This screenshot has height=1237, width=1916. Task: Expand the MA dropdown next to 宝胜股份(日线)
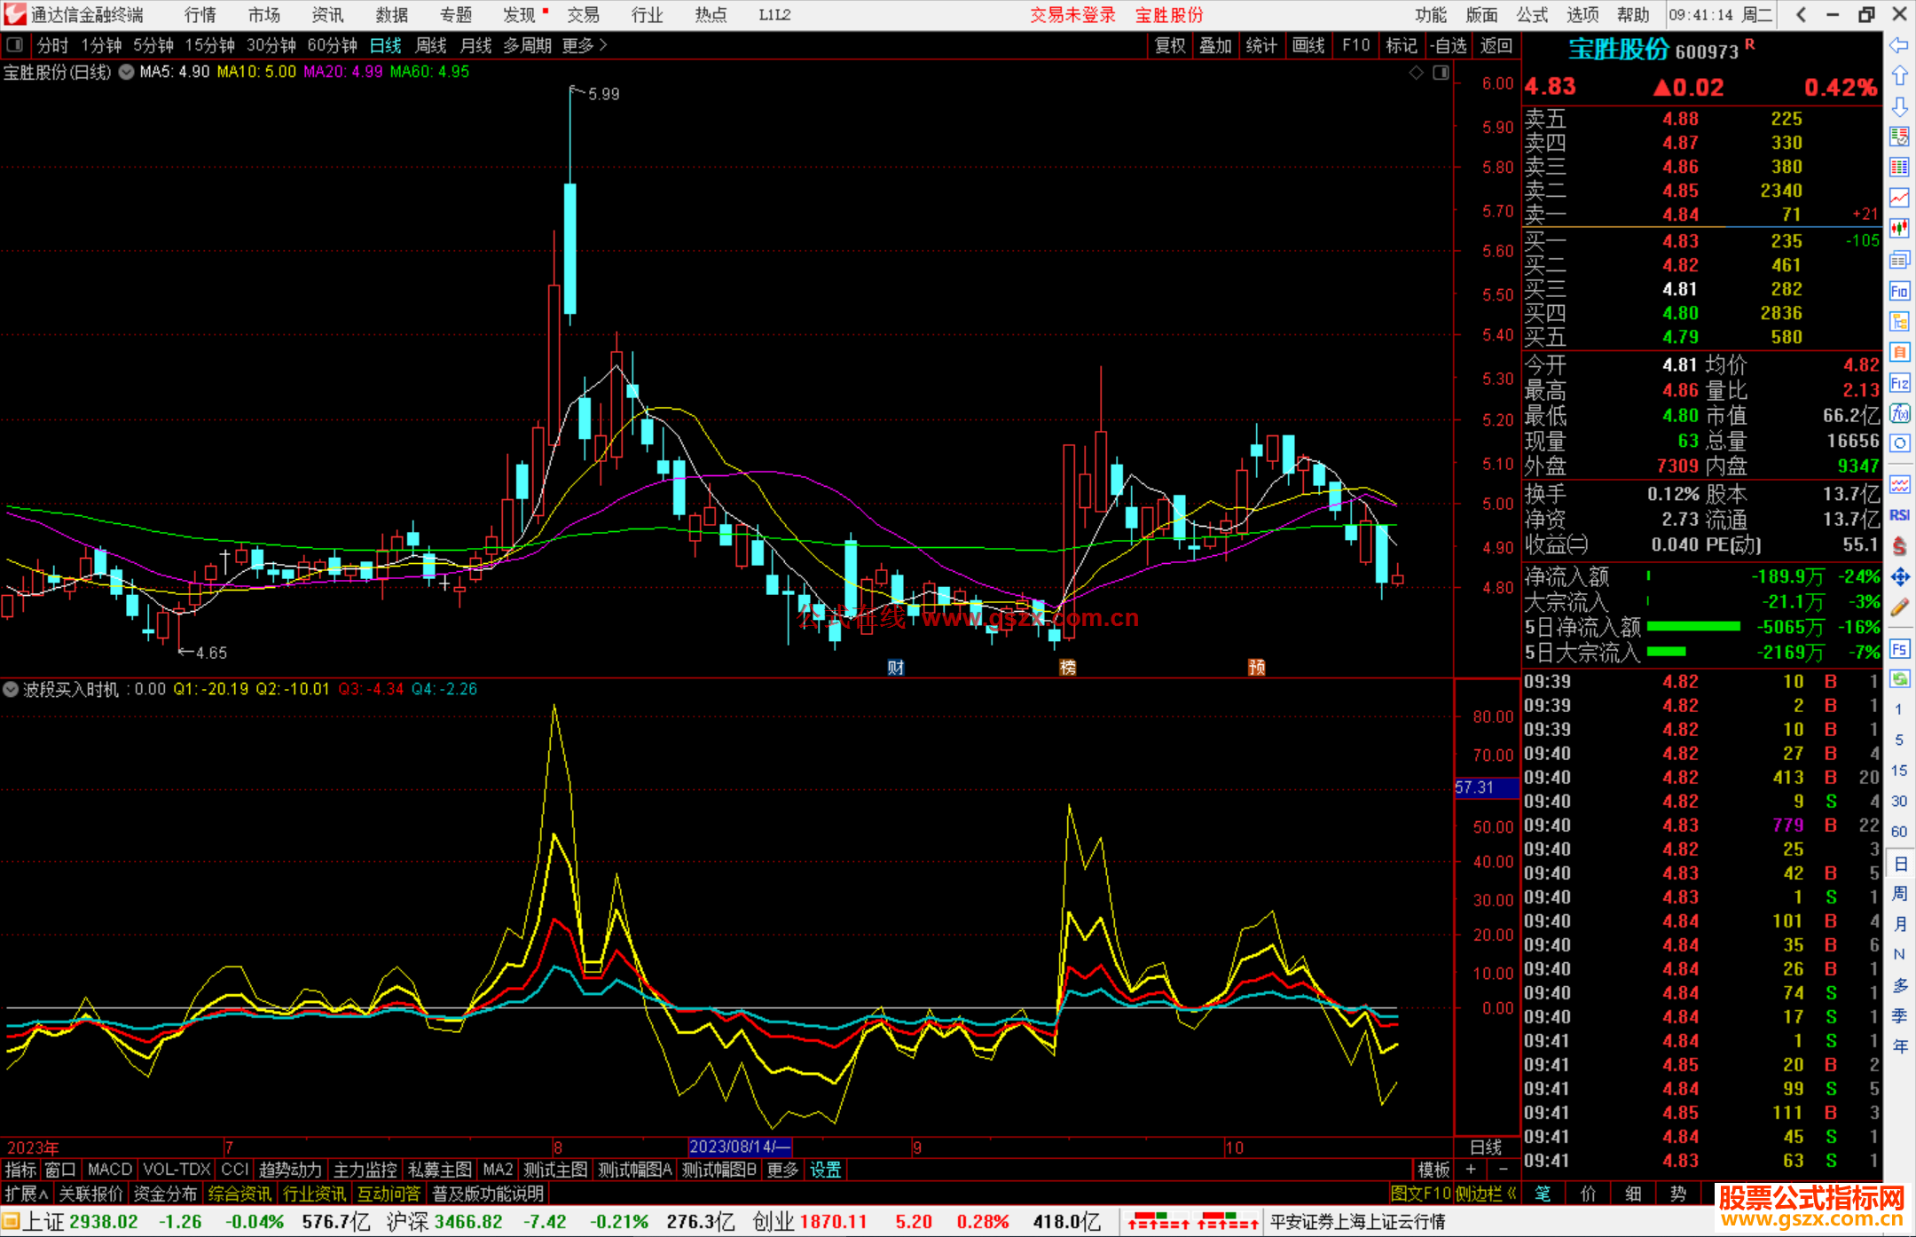click(127, 72)
